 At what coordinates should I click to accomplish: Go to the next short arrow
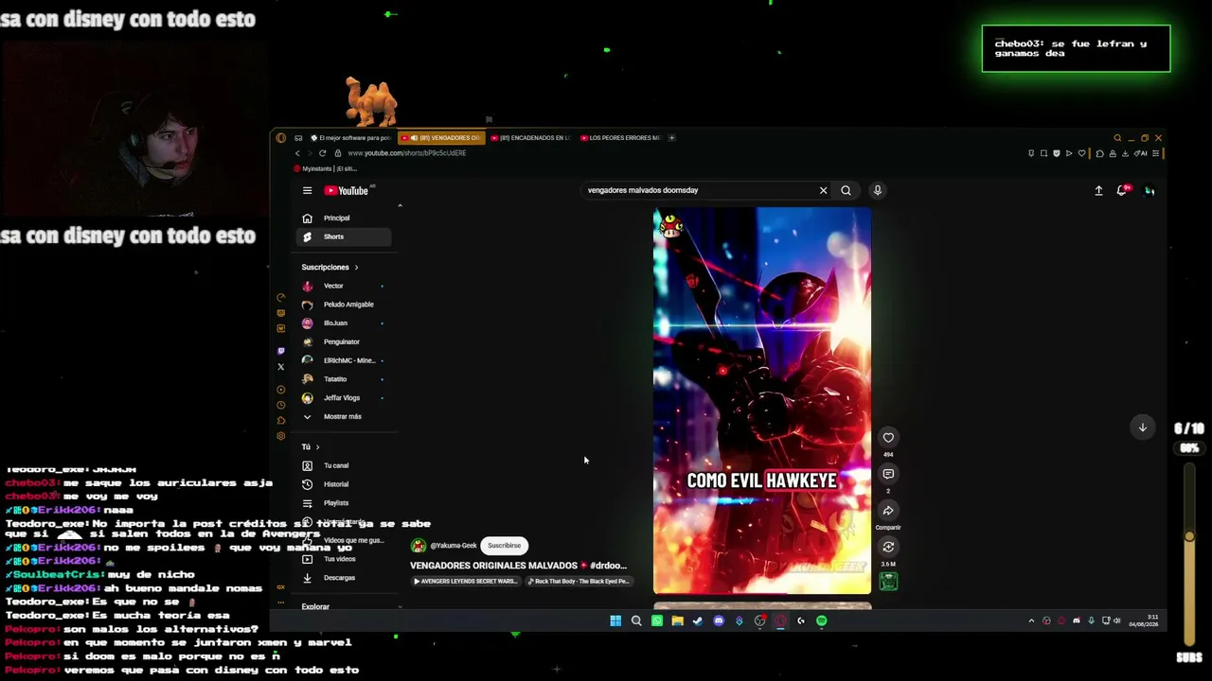point(1143,428)
